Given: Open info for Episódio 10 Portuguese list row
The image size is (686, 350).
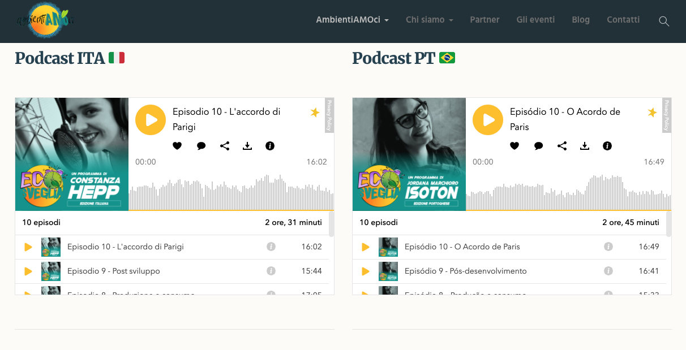Looking at the screenshot, I should pos(608,247).
